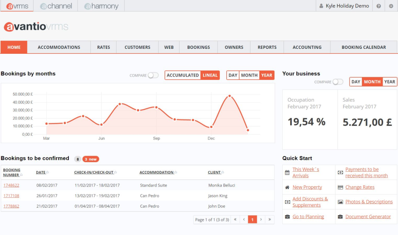Click the picture icon beside Photos & Descriptions

pyautogui.click(x=340, y=202)
